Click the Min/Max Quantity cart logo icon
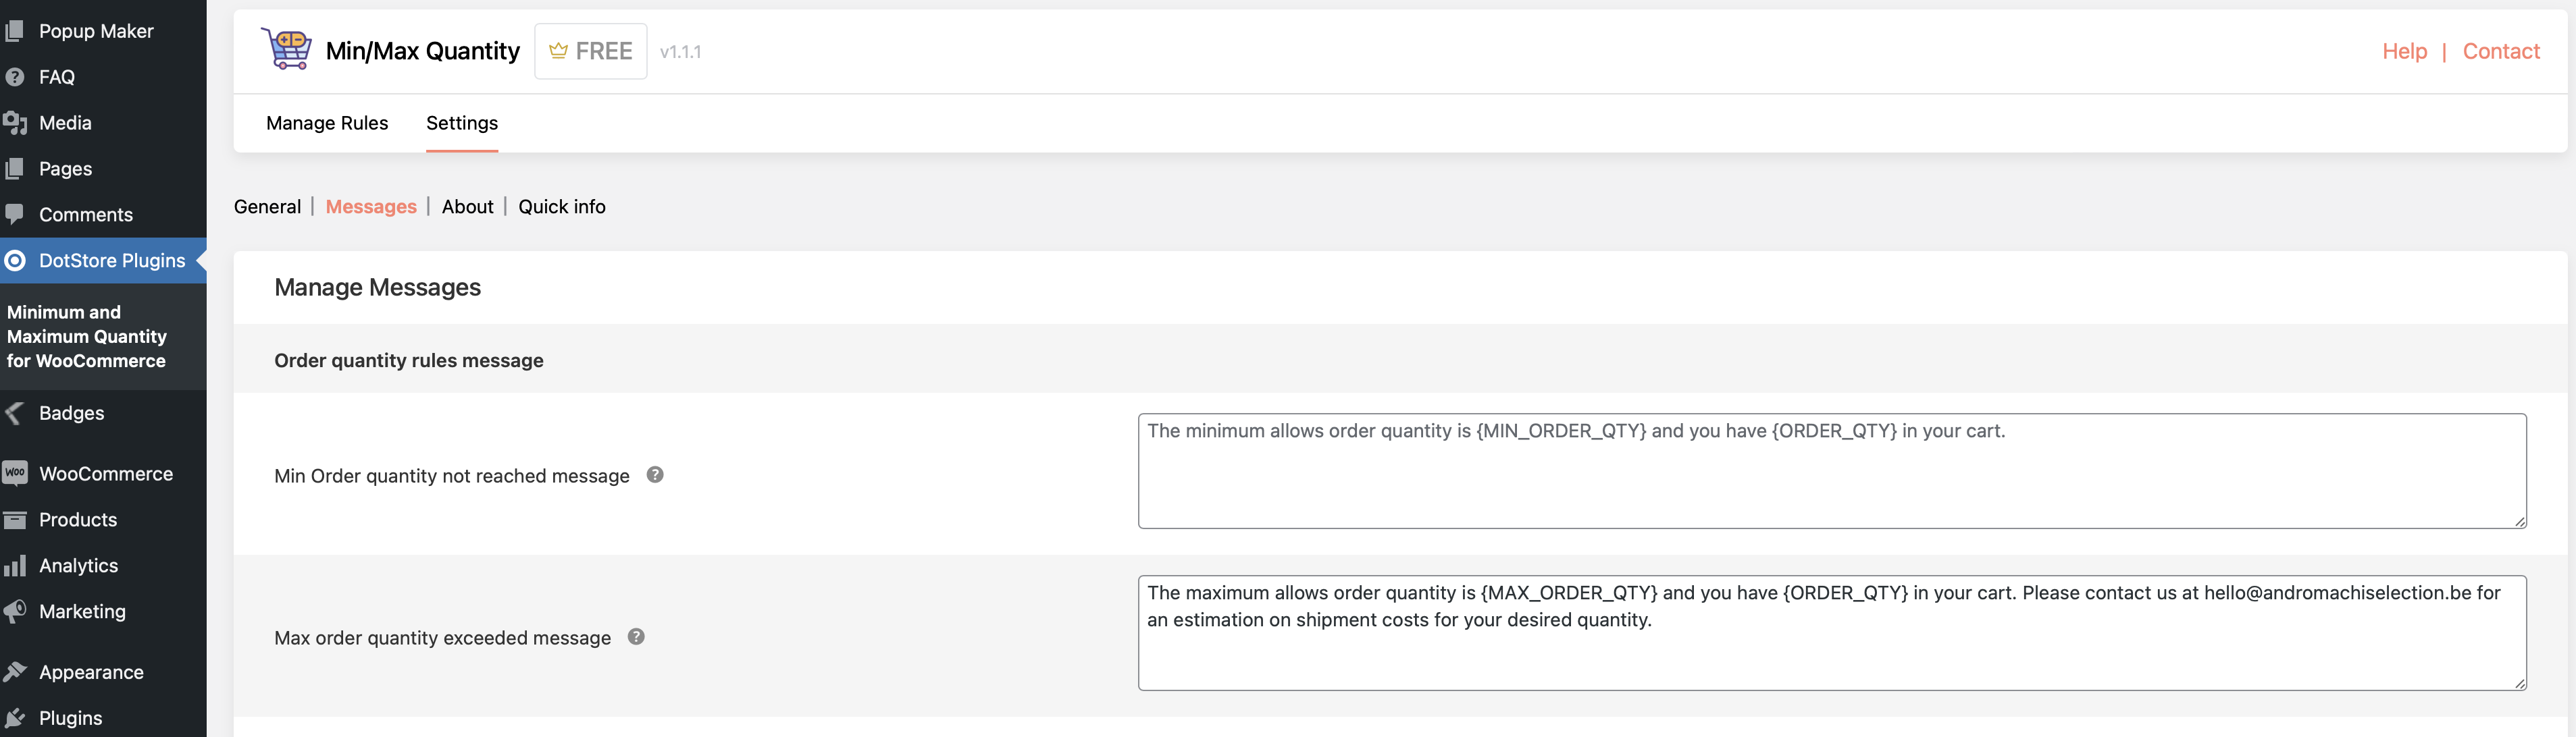The height and width of the screenshot is (737, 2576). [287, 49]
